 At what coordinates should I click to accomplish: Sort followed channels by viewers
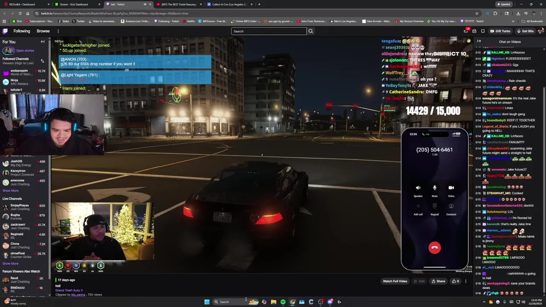coord(42,61)
